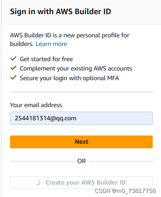Screen dimensions: 161x197
Task: Focus the email address input field
Action: click(x=81, y=118)
